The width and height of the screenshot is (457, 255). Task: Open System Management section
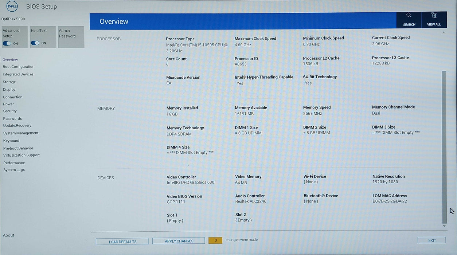(x=21, y=133)
